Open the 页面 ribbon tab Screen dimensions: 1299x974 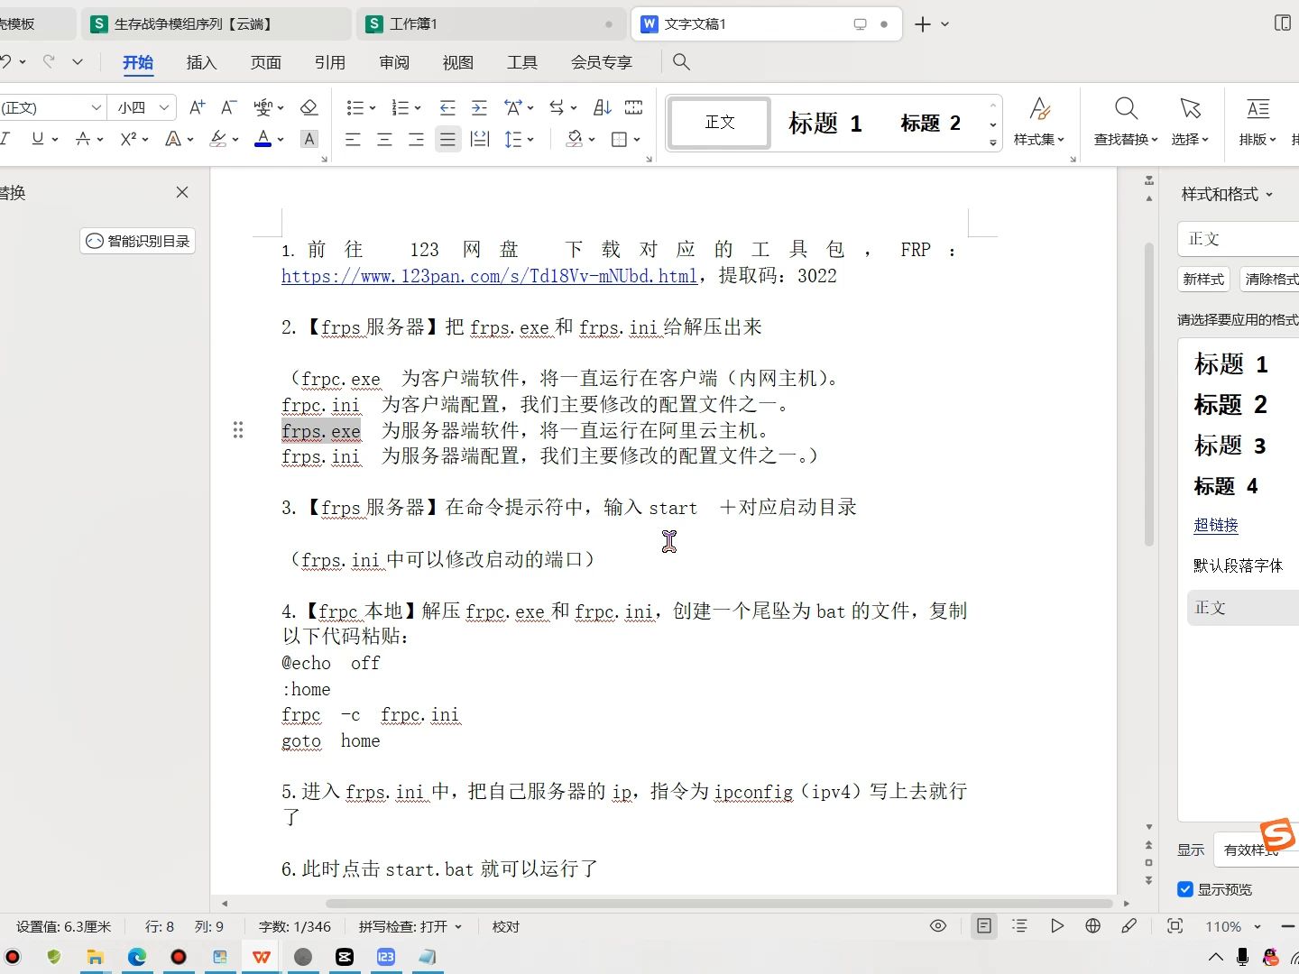pyautogui.click(x=265, y=62)
